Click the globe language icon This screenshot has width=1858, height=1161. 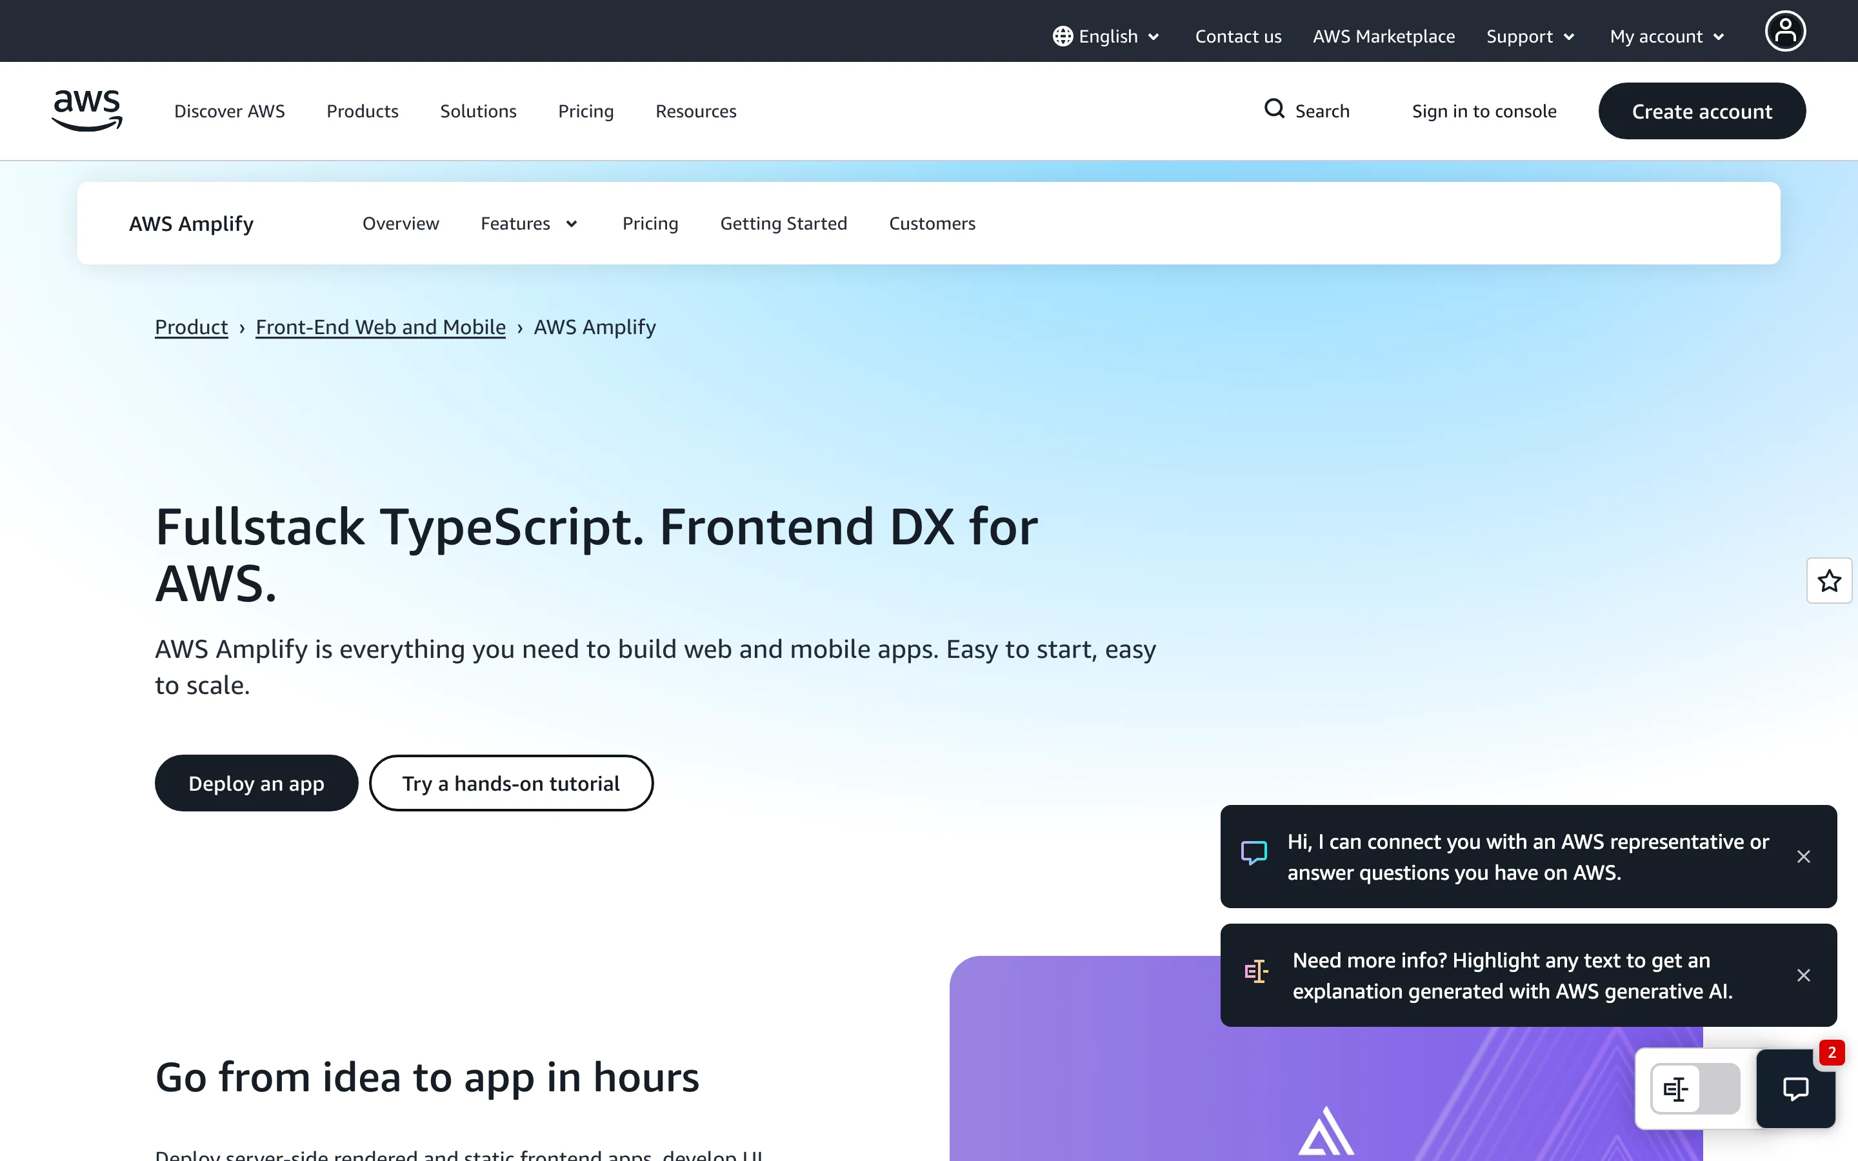click(1063, 36)
